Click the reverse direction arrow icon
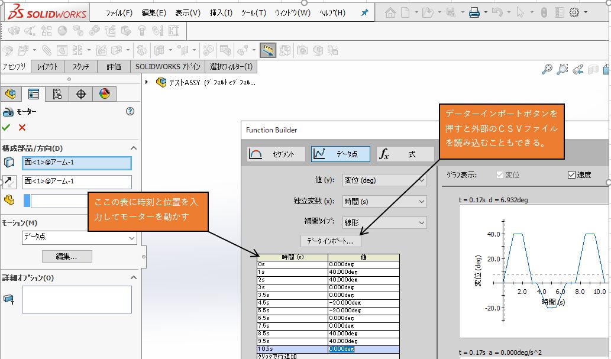This screenshot has width=611, height=359. pyautogui.click(x=9, y=182)
